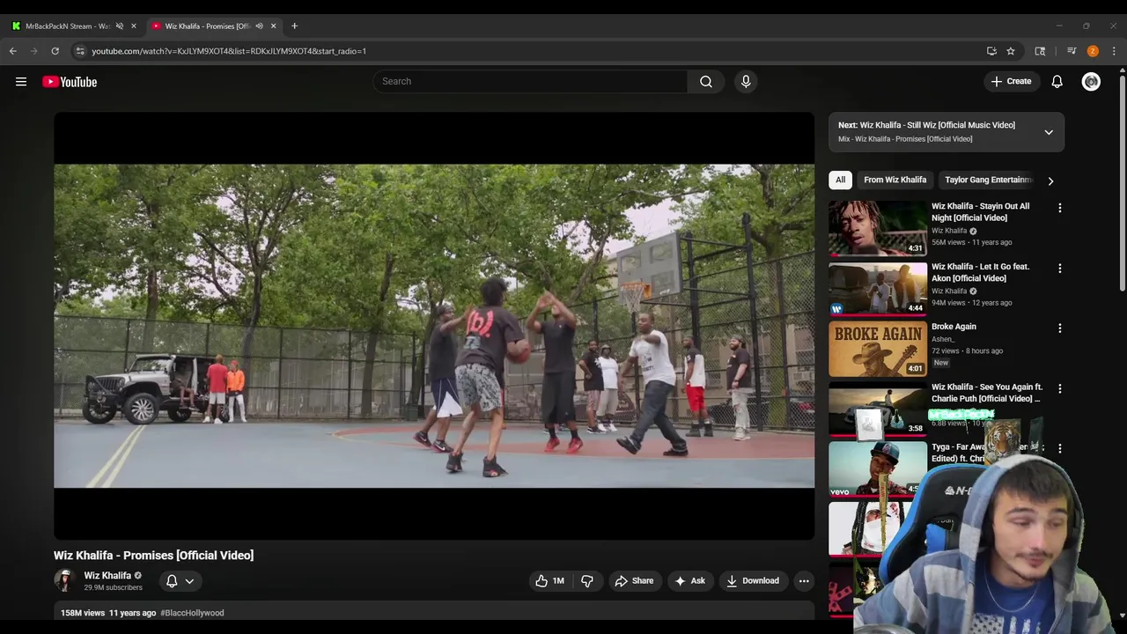The image size is (1127, 634).
Task: Toggle channel notification bell under video
Action: [x=172, y=580]
